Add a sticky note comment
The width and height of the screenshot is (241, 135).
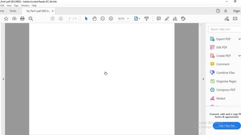tap(159, 19)
